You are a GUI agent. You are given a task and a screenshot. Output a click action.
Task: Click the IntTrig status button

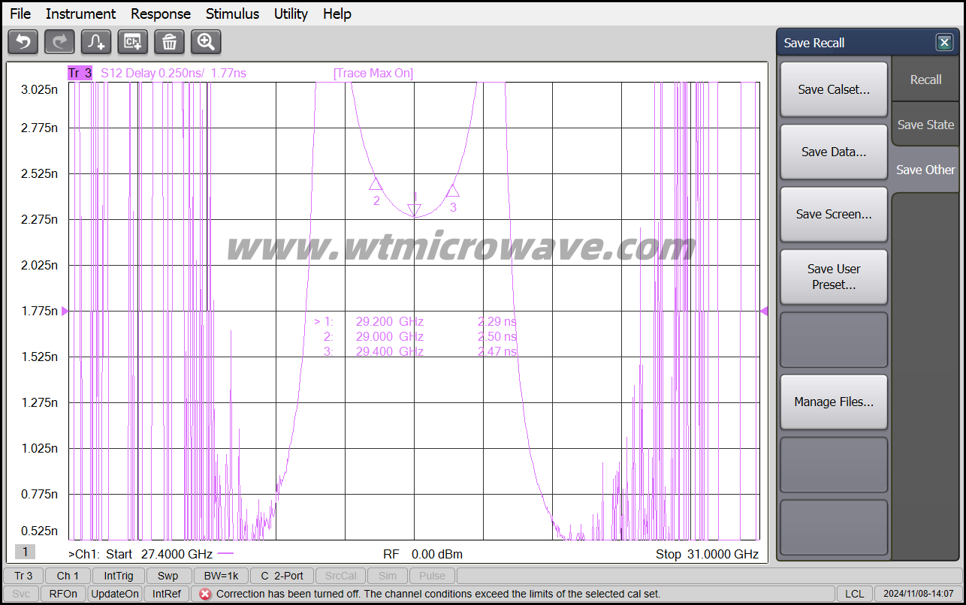(x=119, y=576)
